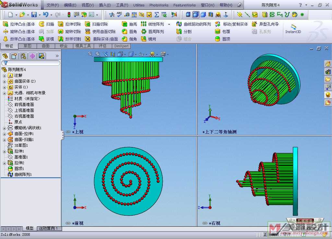Open the Measure tape tool
The height and width of the screenshot is (239, 332).
(x=127, y=14)
